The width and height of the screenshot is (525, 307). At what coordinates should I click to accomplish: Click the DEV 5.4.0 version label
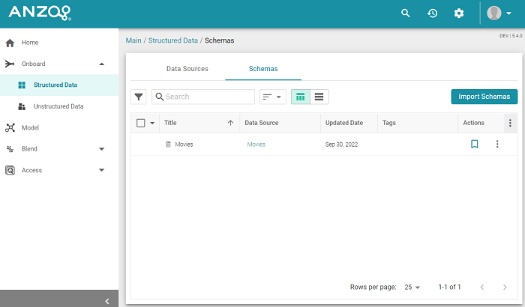511,36
